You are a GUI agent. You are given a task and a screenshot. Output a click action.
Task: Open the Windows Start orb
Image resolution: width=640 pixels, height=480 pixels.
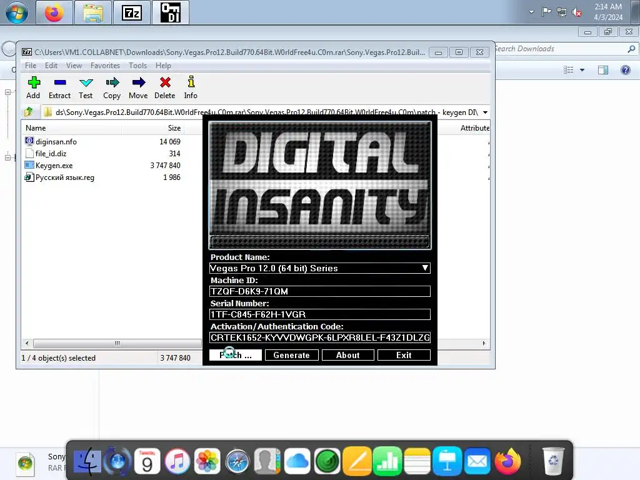(x=17, y=12)
